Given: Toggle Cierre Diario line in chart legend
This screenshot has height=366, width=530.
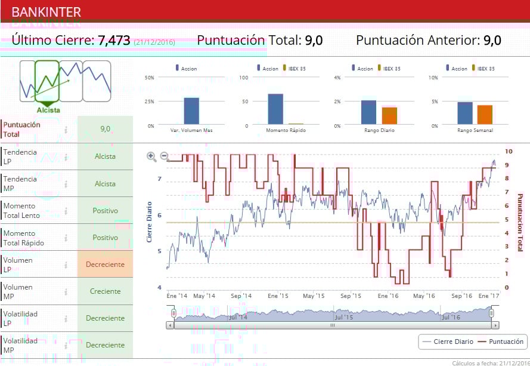Looking at the screenshot, I should [448, 342].
